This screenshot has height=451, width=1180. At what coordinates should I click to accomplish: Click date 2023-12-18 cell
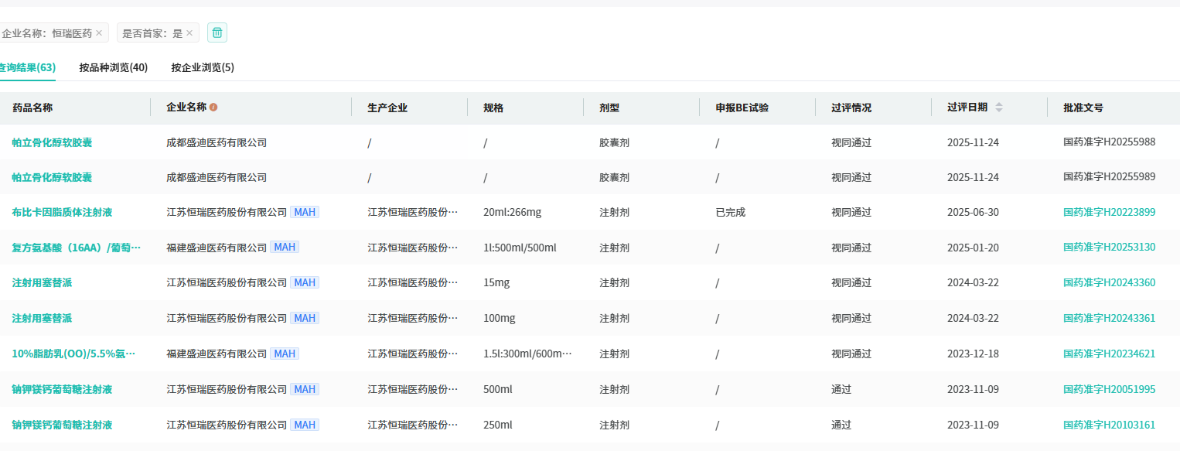click(973, 354)
